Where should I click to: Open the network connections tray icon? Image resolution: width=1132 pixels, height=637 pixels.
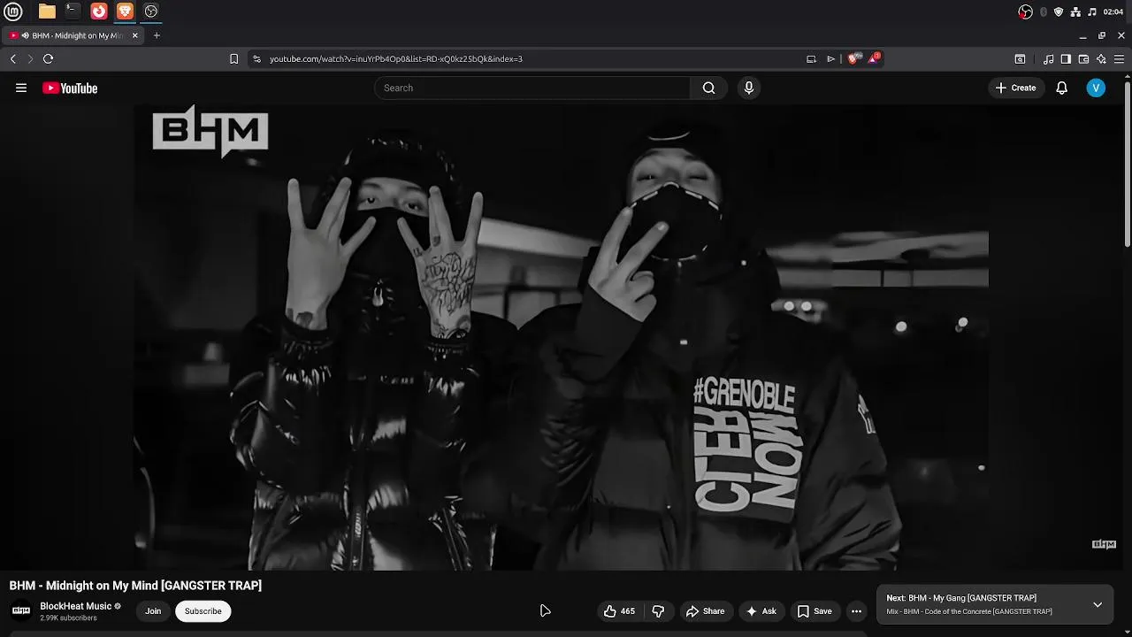coord(1075,12)
